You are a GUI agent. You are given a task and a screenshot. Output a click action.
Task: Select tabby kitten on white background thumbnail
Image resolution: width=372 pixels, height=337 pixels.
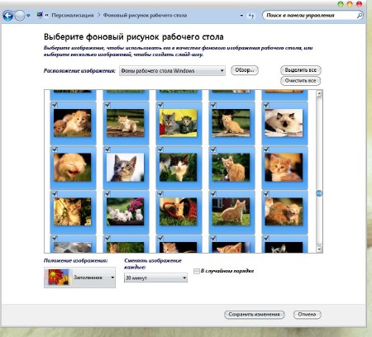pyautogui.click(x=125, y=168)
